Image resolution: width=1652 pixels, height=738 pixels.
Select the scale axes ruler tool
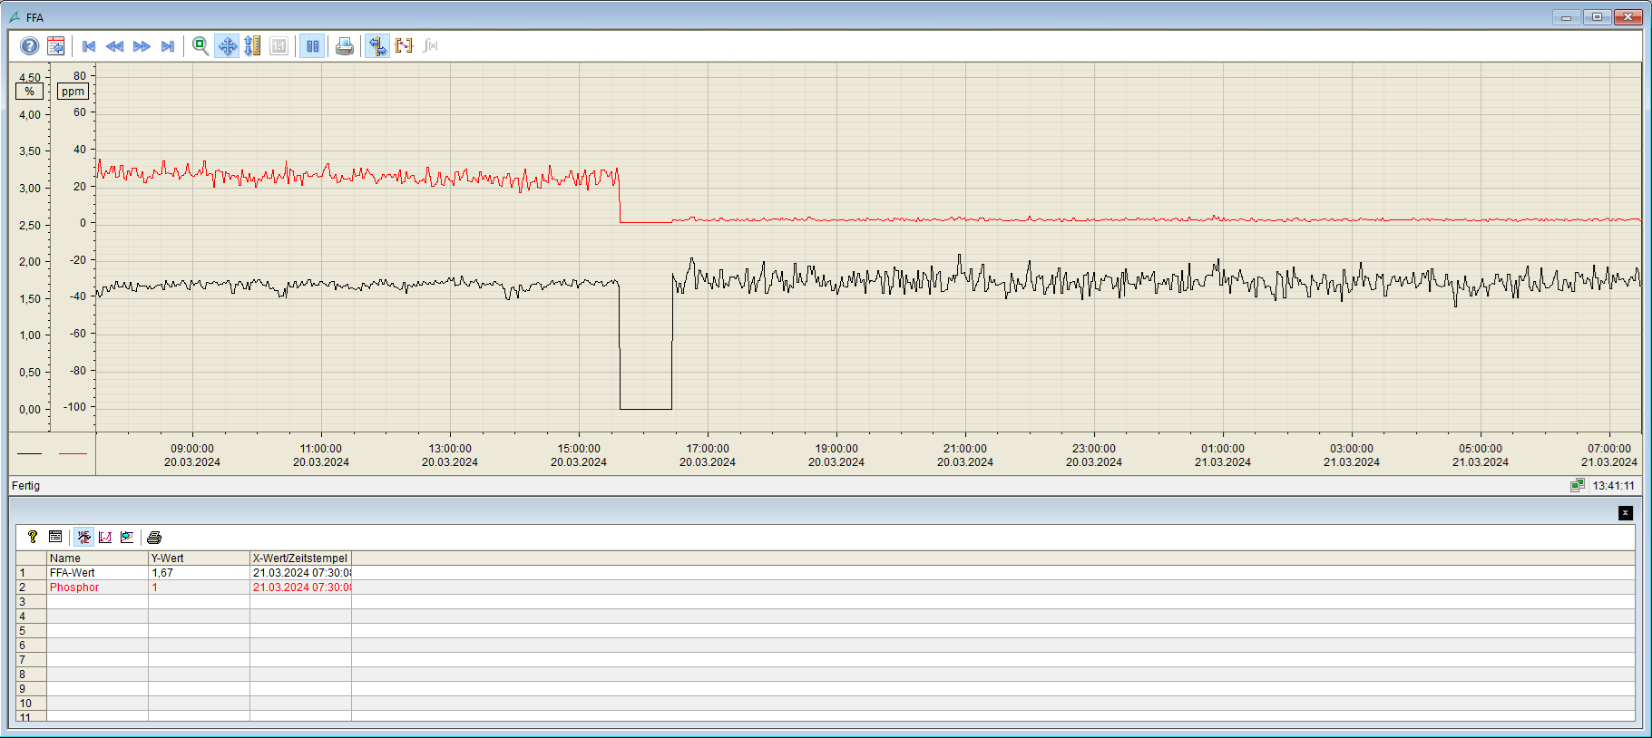pyautogui.click(x=253, y=45)
